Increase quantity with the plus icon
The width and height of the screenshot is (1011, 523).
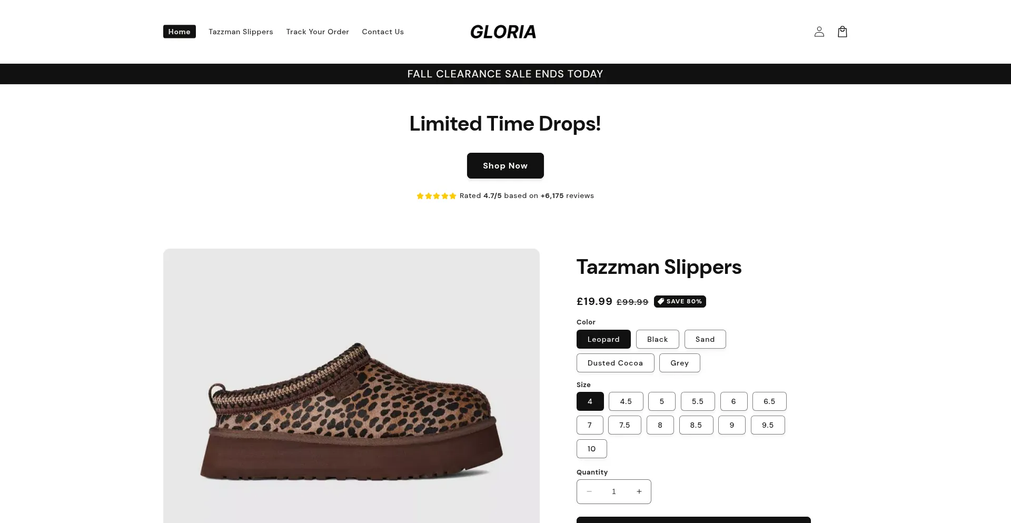tap(639, 491)
